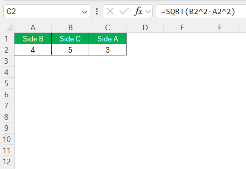
Task: Select column E header
Action: (183, 27)
